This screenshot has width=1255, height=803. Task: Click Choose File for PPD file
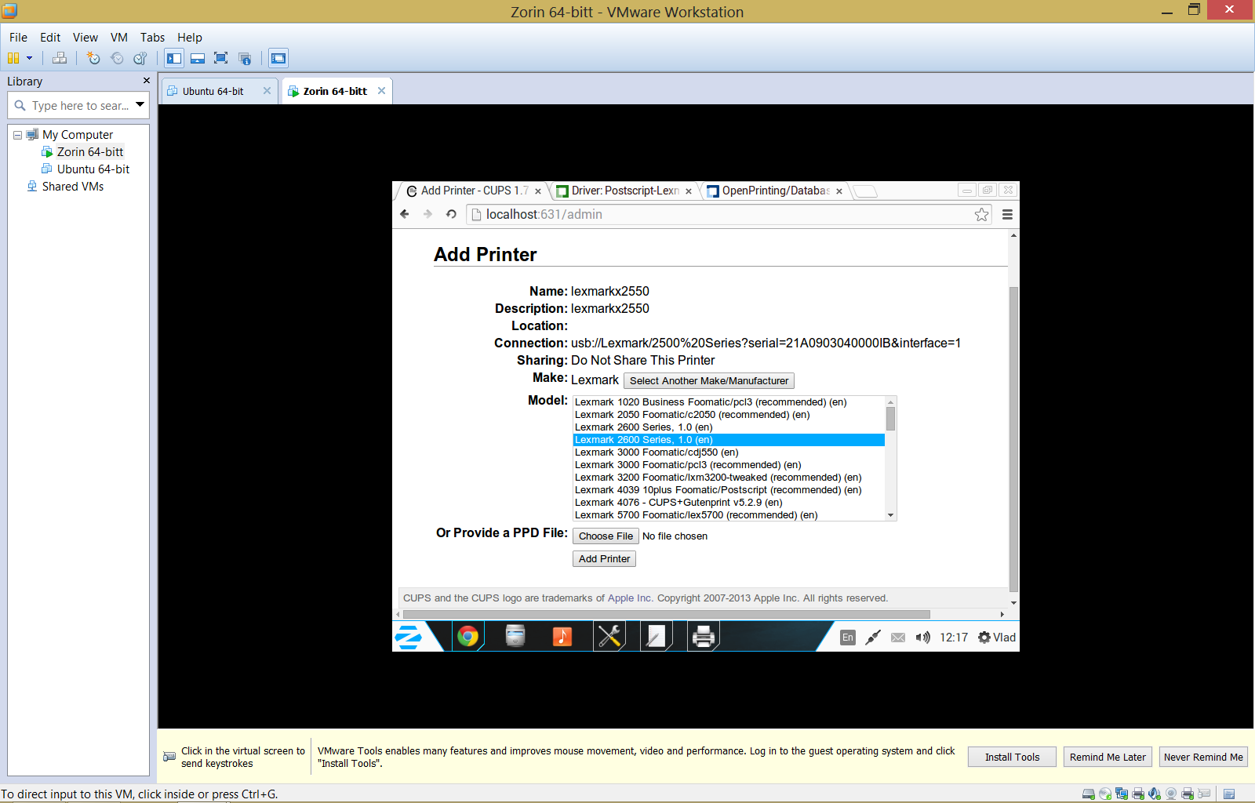(x=606, y=536)
